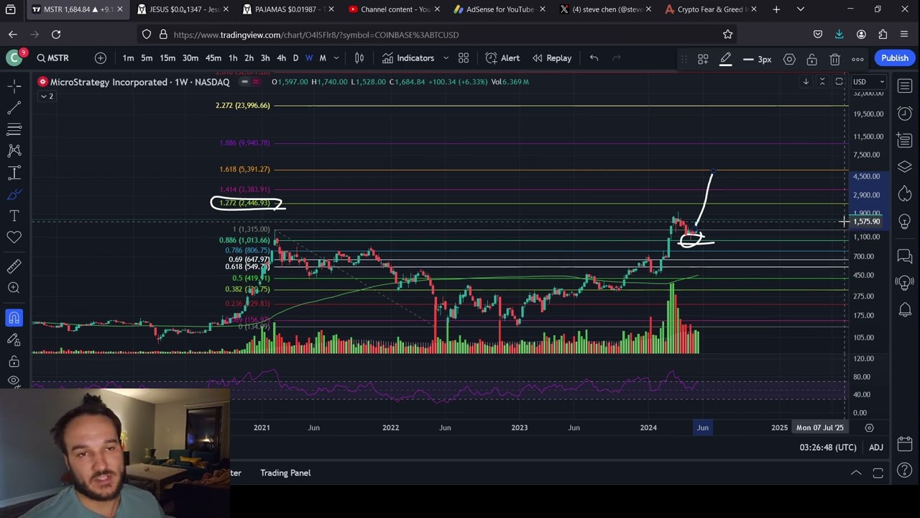Screen dimensions: 920x518
Task: Open the USD currency dropdown
Action: pyautogui.click(x=868, y=82)
